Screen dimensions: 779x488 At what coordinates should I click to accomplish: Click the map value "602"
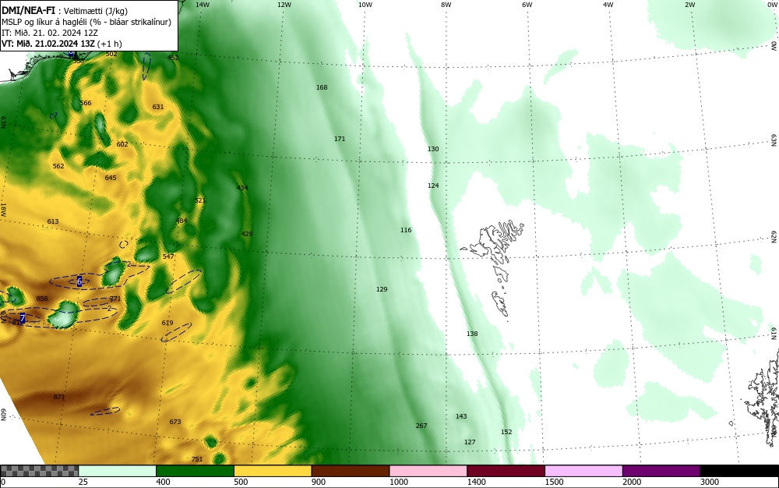tap(122, 144)
